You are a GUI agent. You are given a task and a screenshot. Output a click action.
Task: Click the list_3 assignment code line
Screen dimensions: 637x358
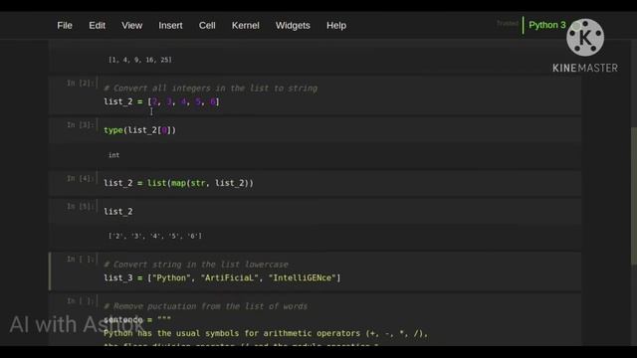tap(222, 277)
